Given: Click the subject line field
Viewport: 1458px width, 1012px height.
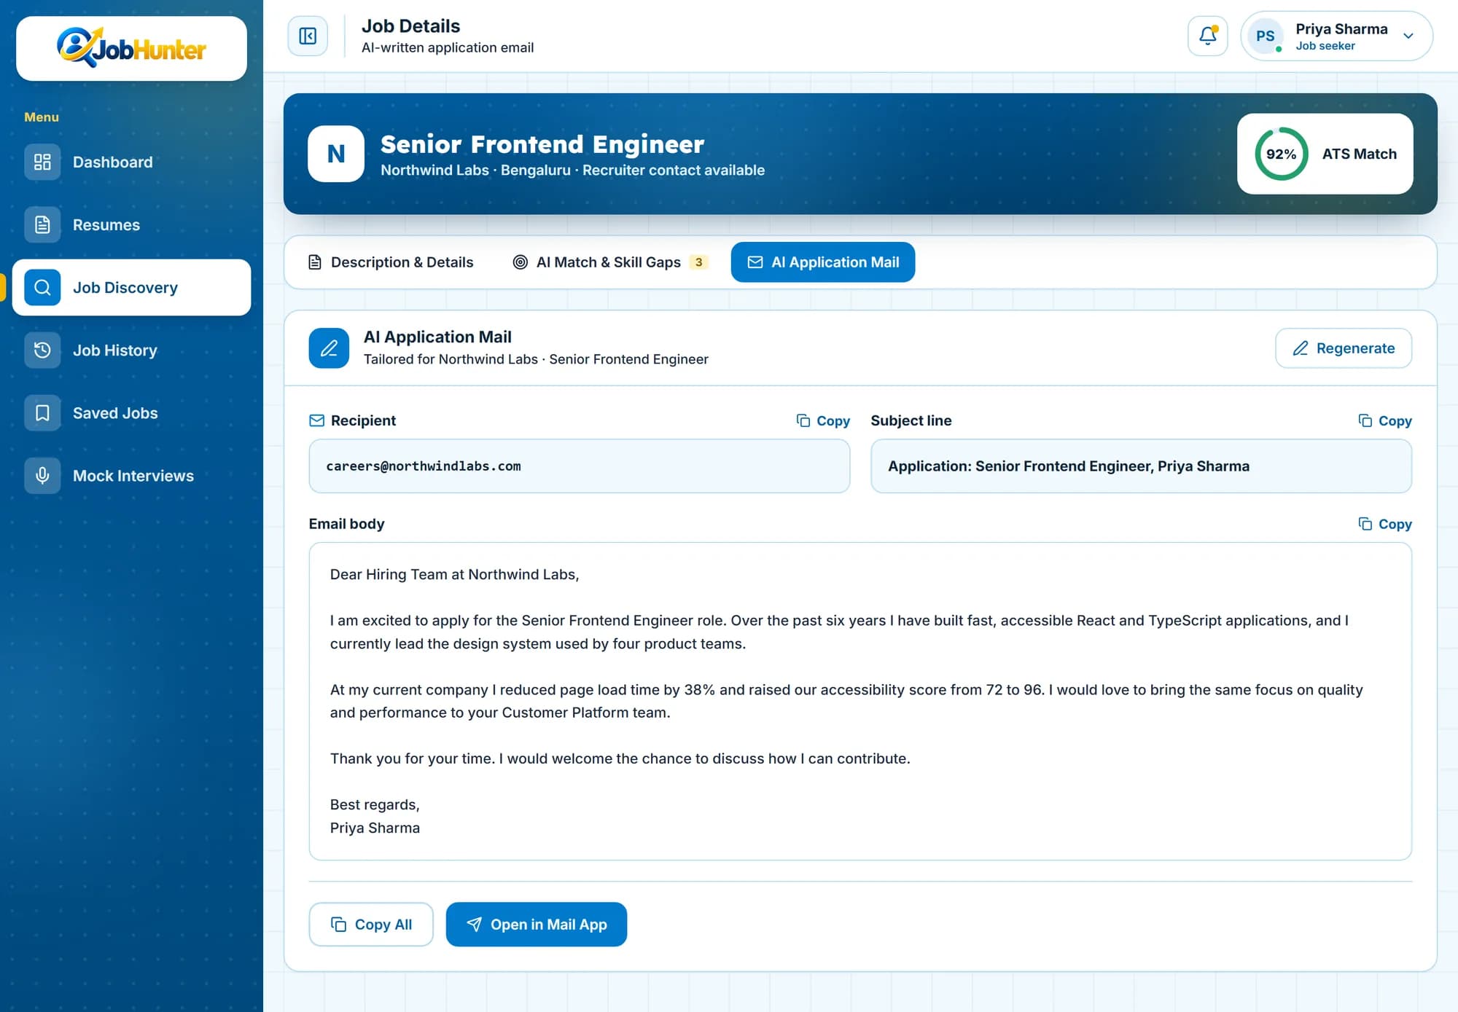Looking at the screenshot, I should click(1141, 466).
